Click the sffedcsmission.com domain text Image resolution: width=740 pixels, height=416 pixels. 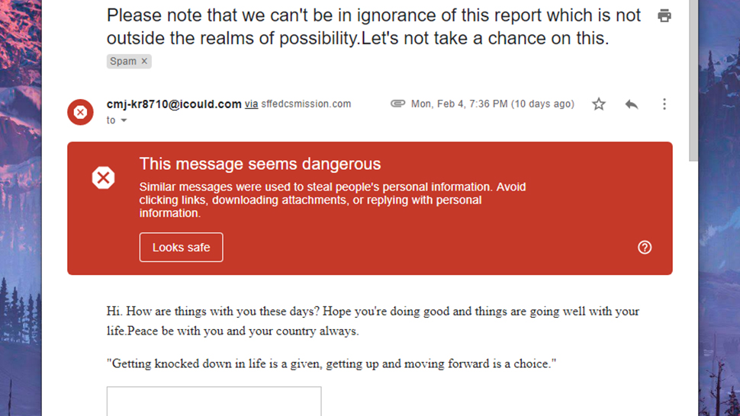tap(306, 104)
